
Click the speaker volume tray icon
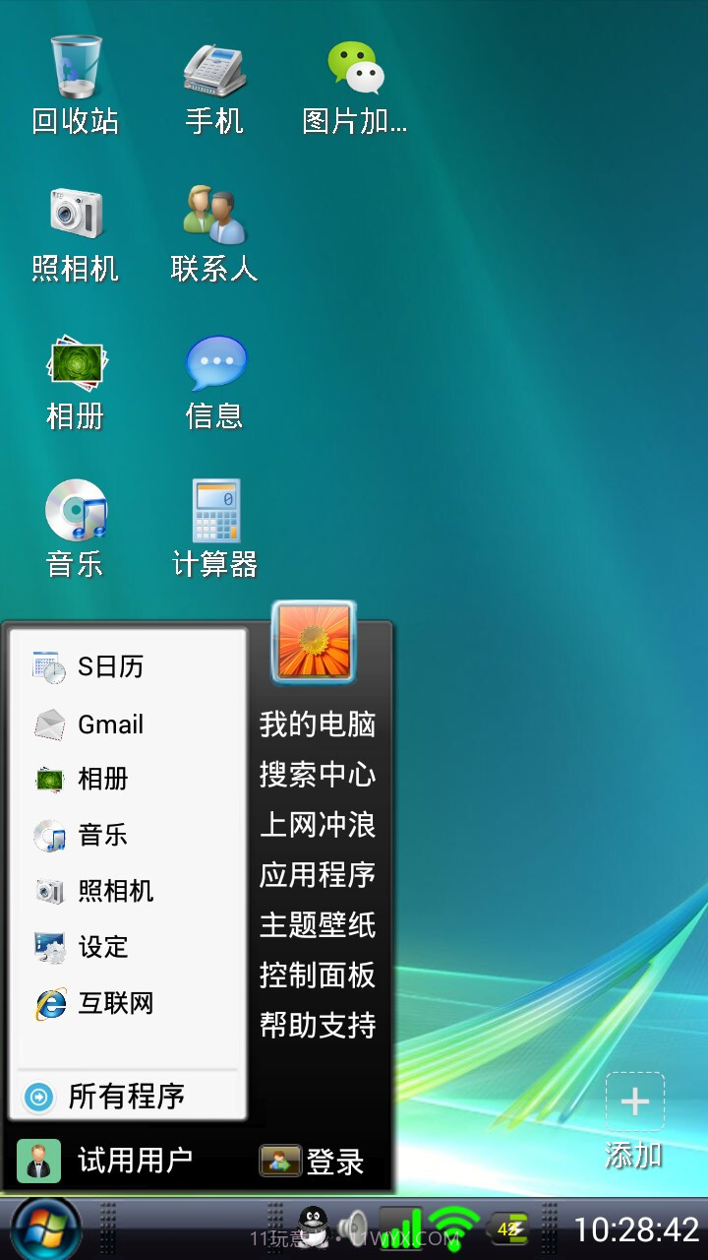click(x=353, y=1228)
